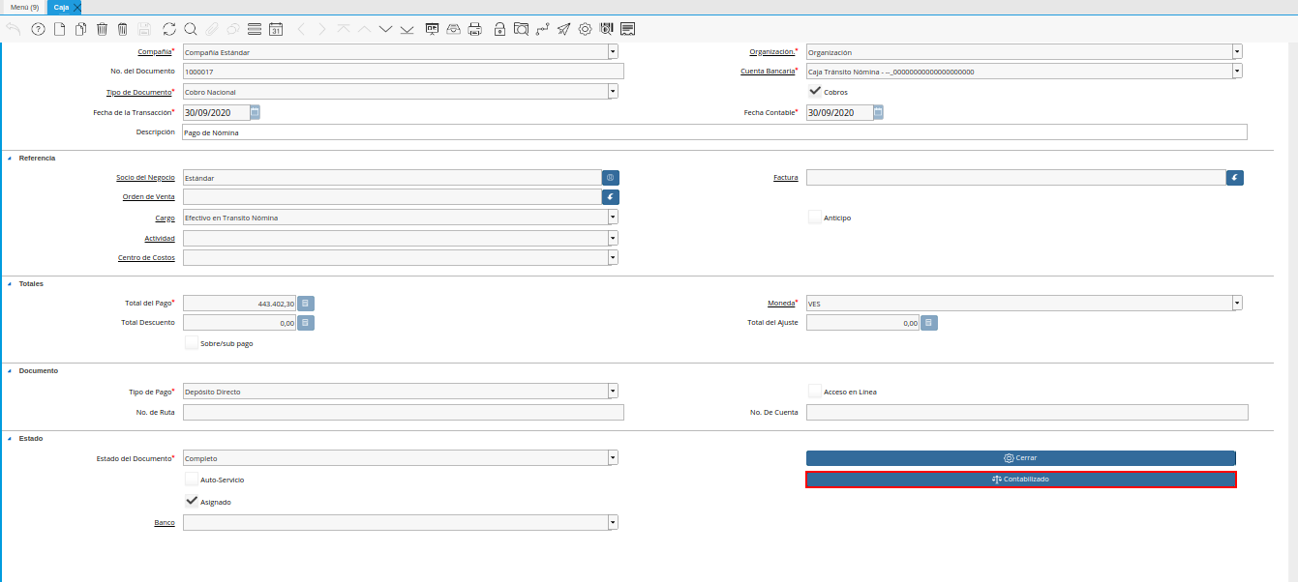Screen dimensions: 1298x582
Task: Open the chat speech bubble icon
Action: coord(232,29)
